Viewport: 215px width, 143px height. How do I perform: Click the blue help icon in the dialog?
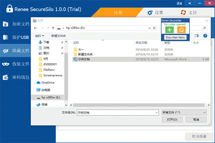205,36
